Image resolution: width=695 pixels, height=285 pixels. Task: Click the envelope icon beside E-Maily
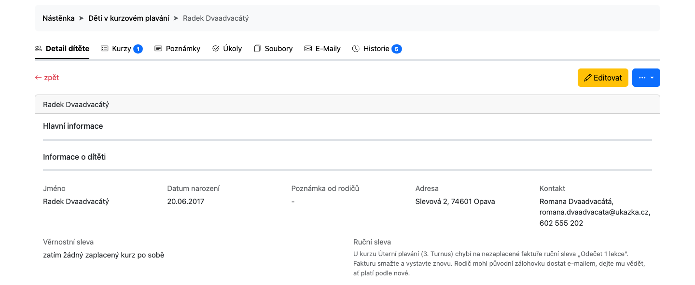(308, 49)
